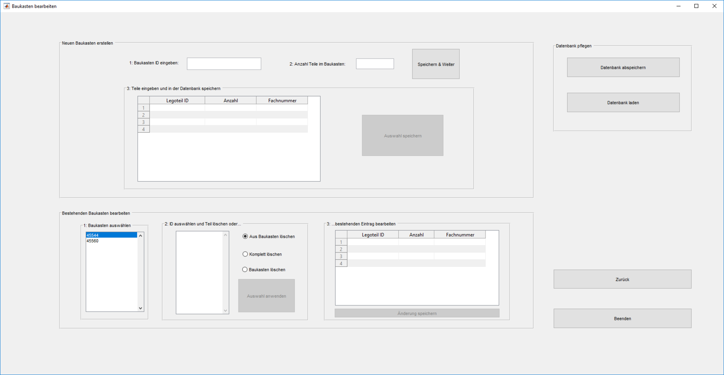Maximize the Baukasten bearbeiten window
Image resolution: width=724 pixels, height=375 pixels.
pyautogui.click(x=696, y=6)
